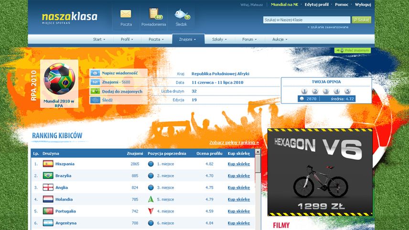
Task: Click Zobacz pełny ranking link
Action: coord(234,143)
